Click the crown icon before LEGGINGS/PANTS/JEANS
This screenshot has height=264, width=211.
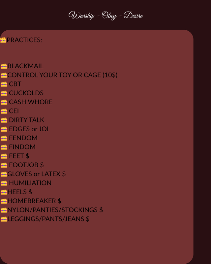pos(4,219)
